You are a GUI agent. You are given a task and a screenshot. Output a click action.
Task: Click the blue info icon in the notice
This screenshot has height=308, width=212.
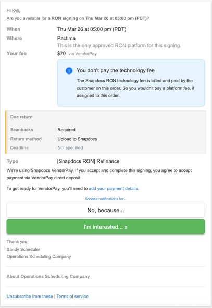[69, 71]
